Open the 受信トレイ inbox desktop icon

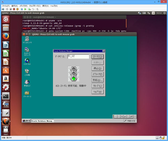coord(27,83)
